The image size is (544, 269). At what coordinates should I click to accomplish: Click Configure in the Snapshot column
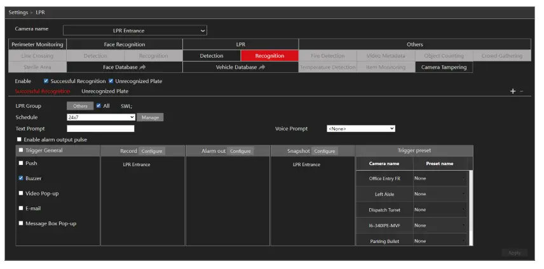coord(324,151)
